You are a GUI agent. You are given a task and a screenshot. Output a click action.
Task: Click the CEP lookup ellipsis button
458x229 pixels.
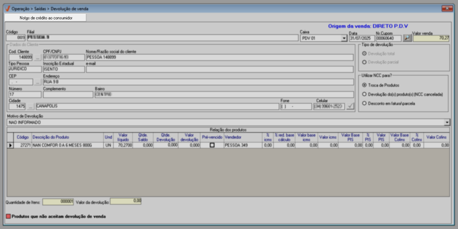(38, 82)
